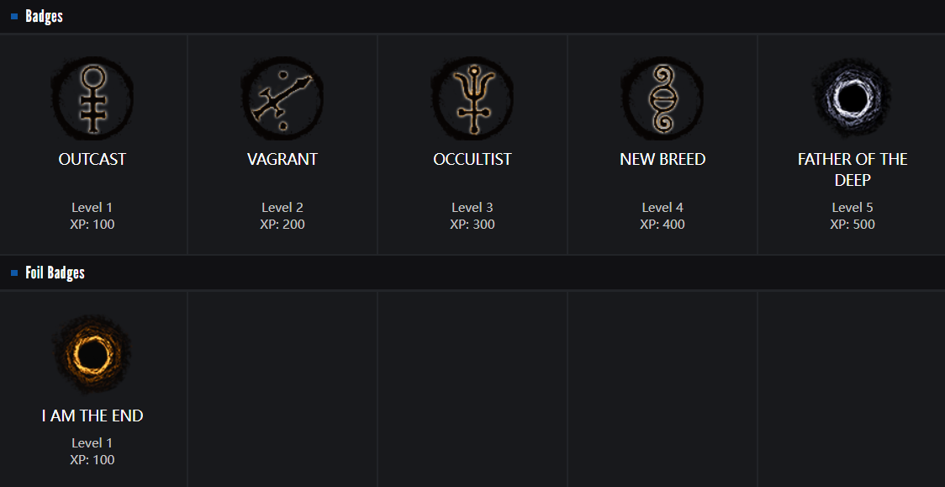Open the Occultist trident badge icon
The width and height of the screenshot is (945, 487).
pos(472,98)
